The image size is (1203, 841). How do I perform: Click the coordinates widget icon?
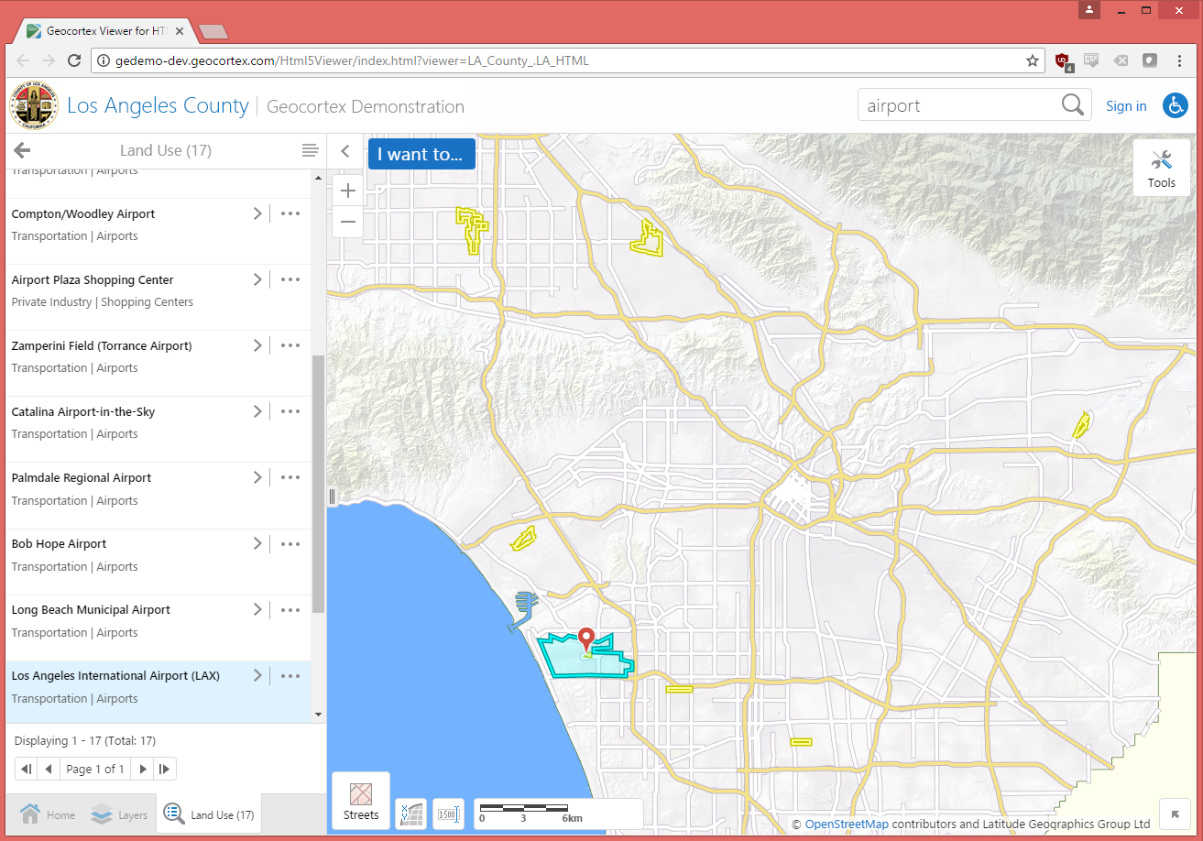(x=411, y=814)
